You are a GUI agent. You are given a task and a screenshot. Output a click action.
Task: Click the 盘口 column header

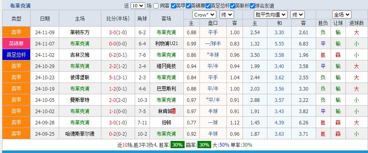pyautogui.click(x=213, y=23)
